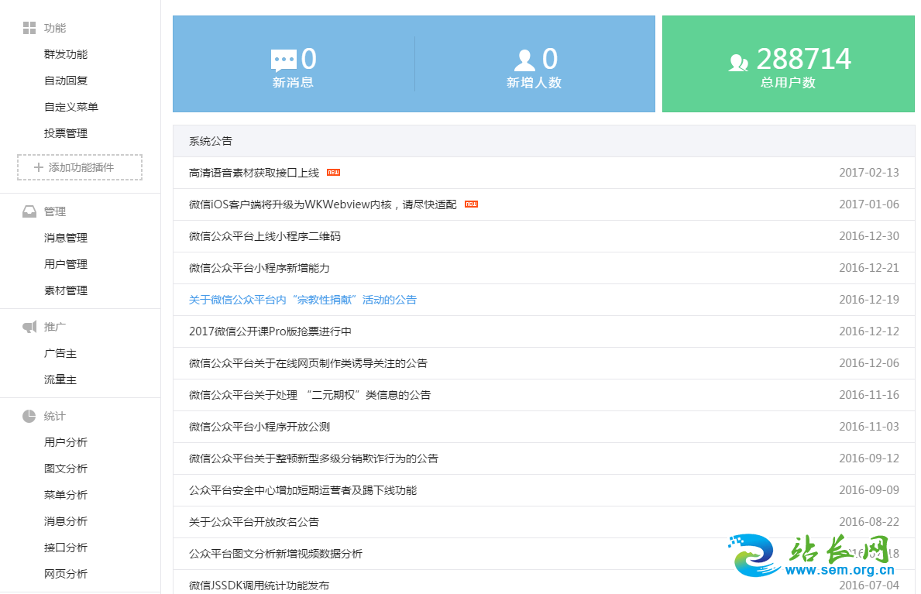Read the WKWebview内核 upgrade announcement
Viewport: 921px width, 594px height.
click(x=322, y=204)
